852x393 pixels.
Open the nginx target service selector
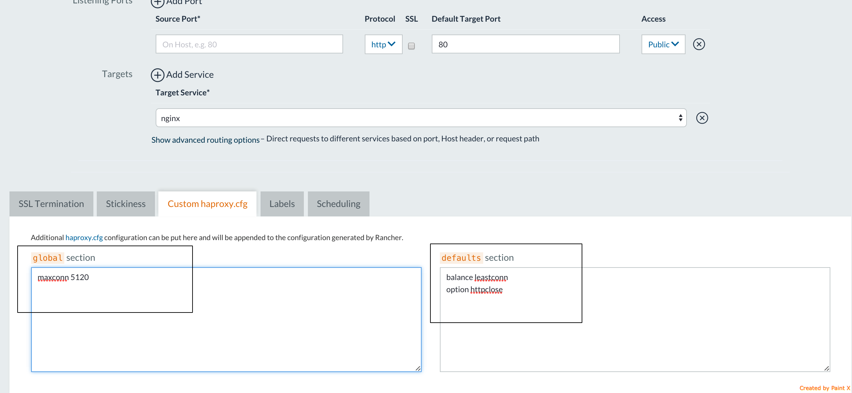(x=421, y=118)
